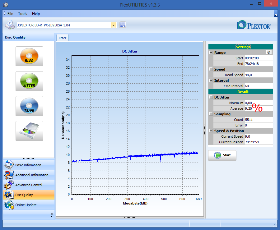This screenshot has width=280, height=230.
Task: Save results with the floppy disk icon
Action: click(123, 25)
